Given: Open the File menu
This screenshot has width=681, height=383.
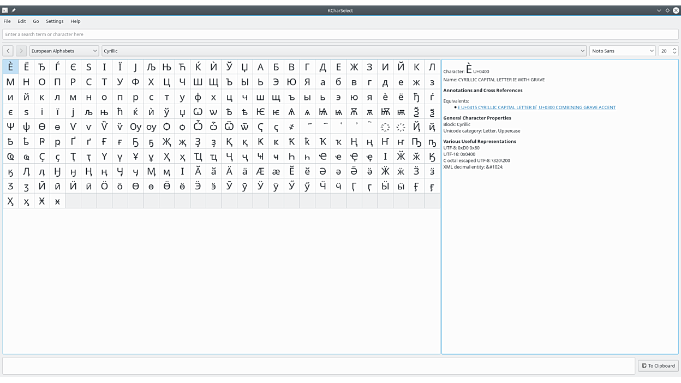Looking at the screenshot, I should (x=7, y=21).
